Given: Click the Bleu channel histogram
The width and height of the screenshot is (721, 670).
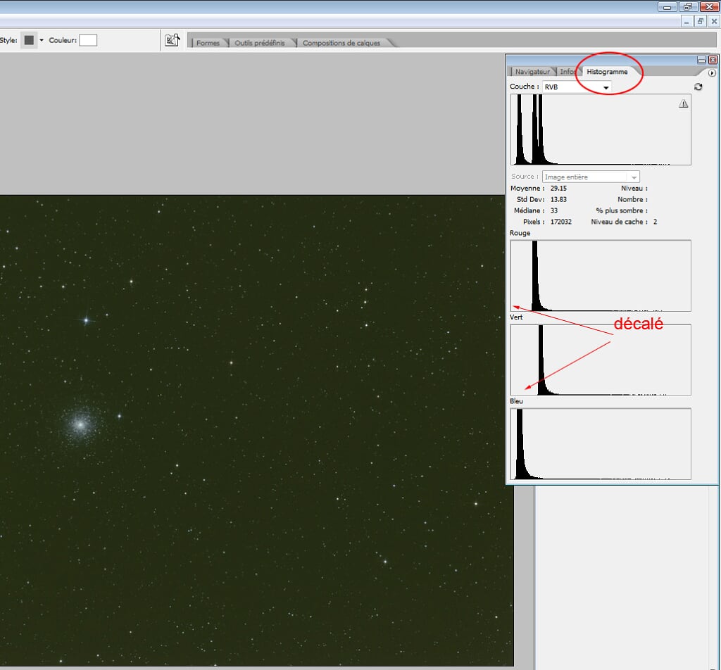Looking at the screenshot, I should (x=601, y=444).
